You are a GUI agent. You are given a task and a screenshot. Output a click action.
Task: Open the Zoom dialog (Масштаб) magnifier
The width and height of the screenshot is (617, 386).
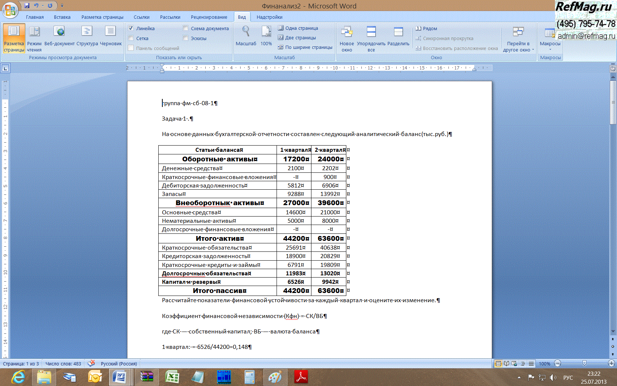[x=246, y=36]
